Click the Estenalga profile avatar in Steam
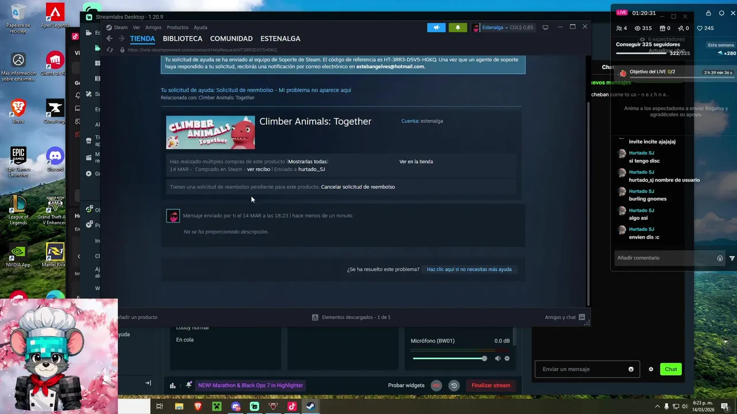The image size is (737, 414). click(x=476, y=28)
